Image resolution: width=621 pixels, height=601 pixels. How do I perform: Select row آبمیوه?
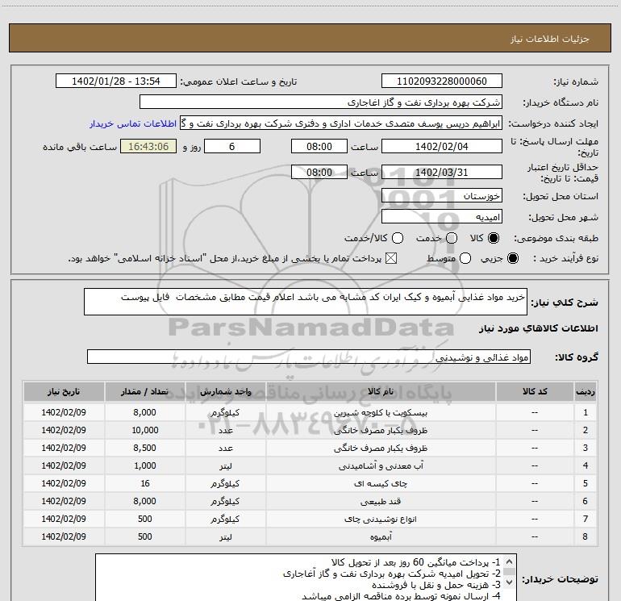pyautogui.click(x=310, y=536)
